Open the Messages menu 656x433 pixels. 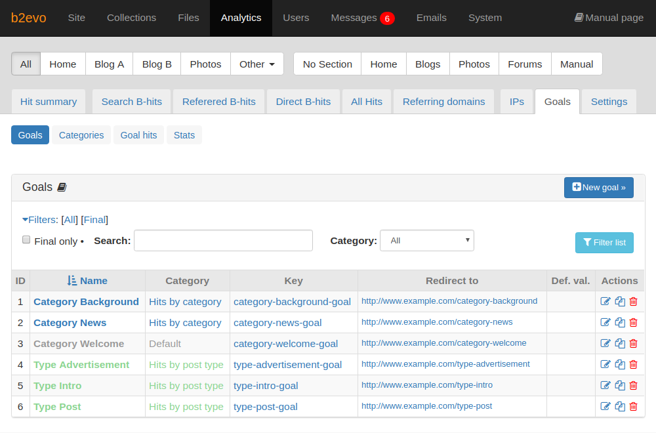(362, 18)
